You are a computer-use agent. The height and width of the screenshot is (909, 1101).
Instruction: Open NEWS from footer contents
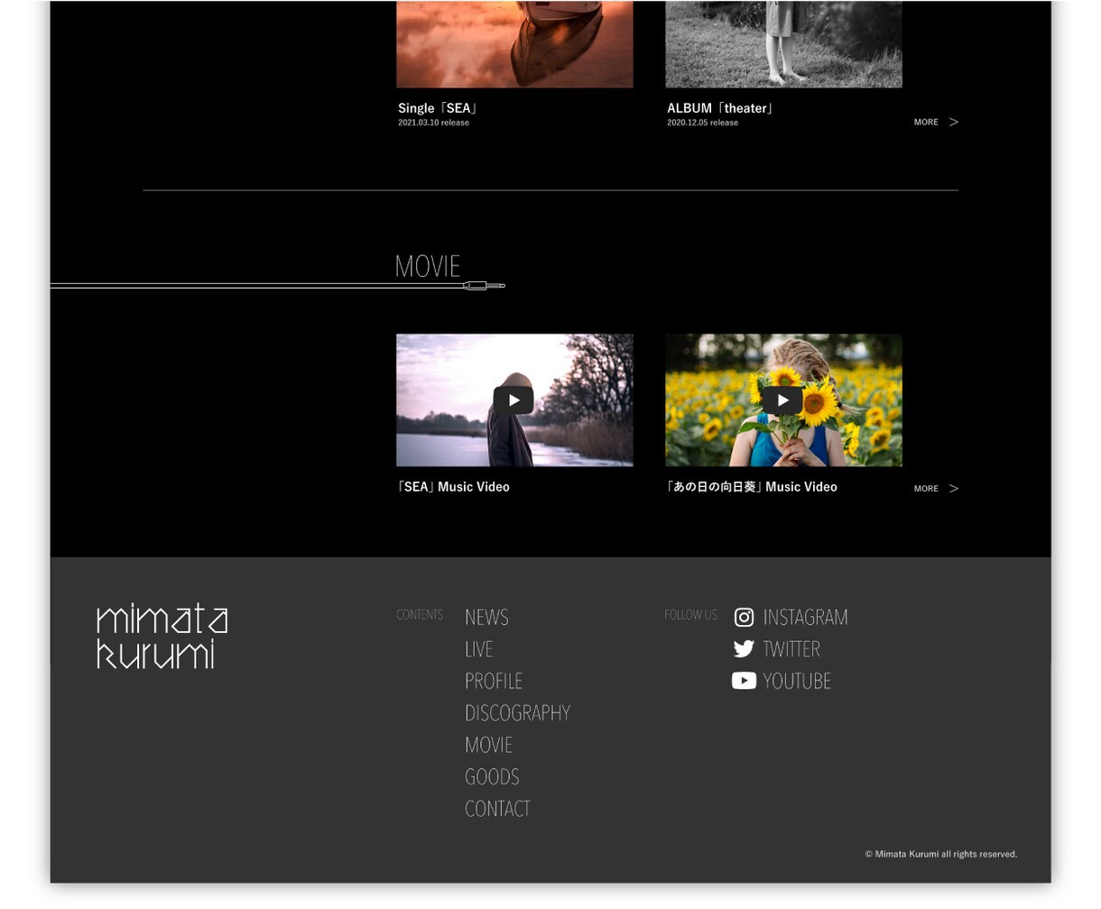[486, 618]
